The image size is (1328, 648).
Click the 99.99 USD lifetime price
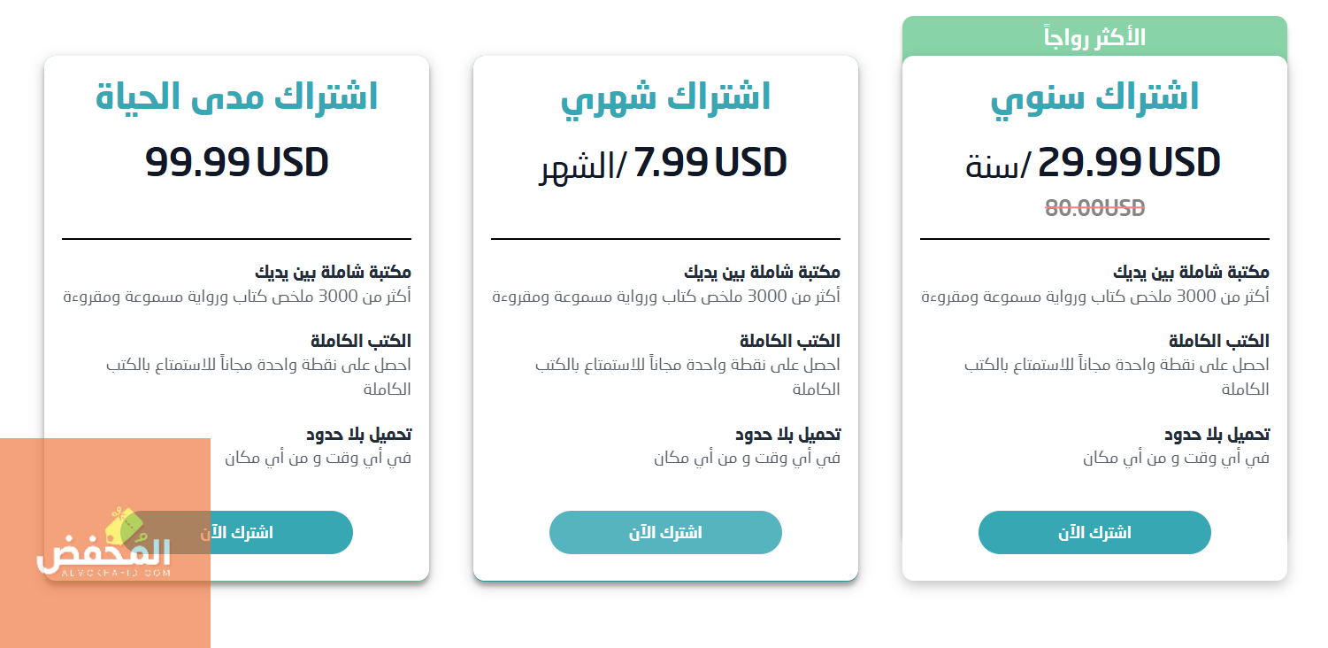click(x=236, y=162)
